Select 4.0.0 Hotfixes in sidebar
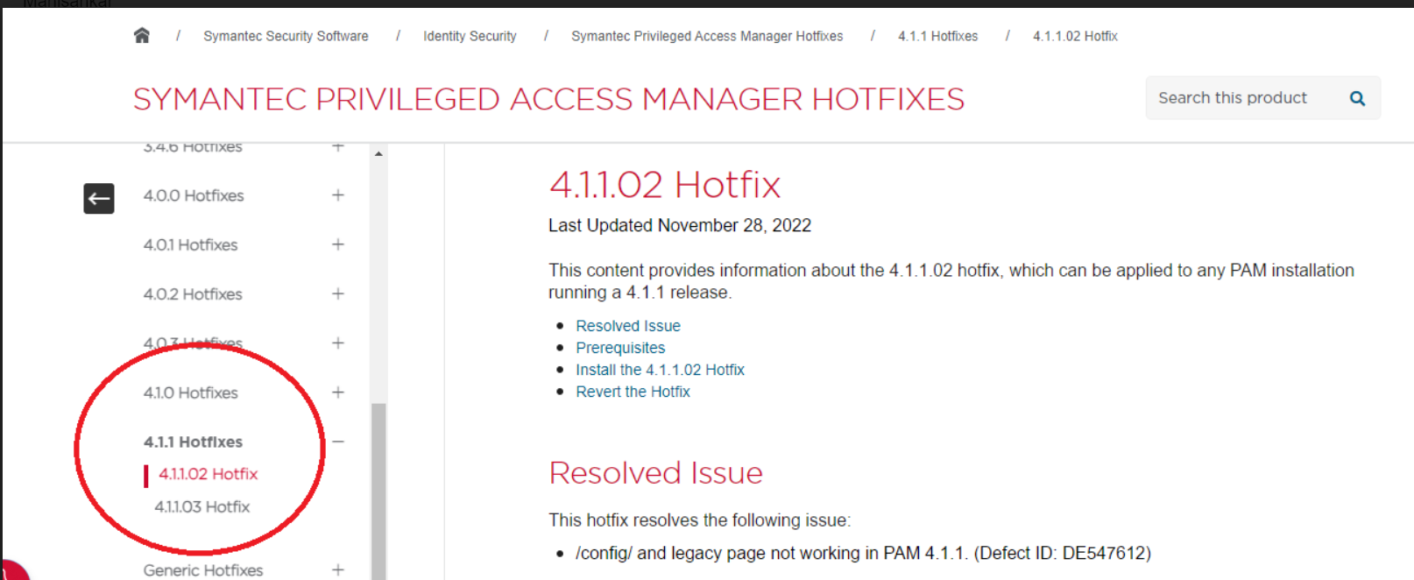The height and width of the screenshot is (580, 1414). click(194, 195)
